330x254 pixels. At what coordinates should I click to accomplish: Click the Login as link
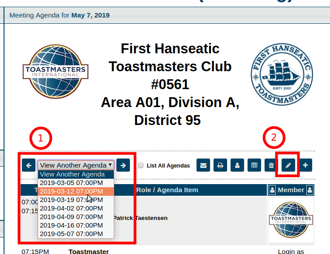click(291, 251)
